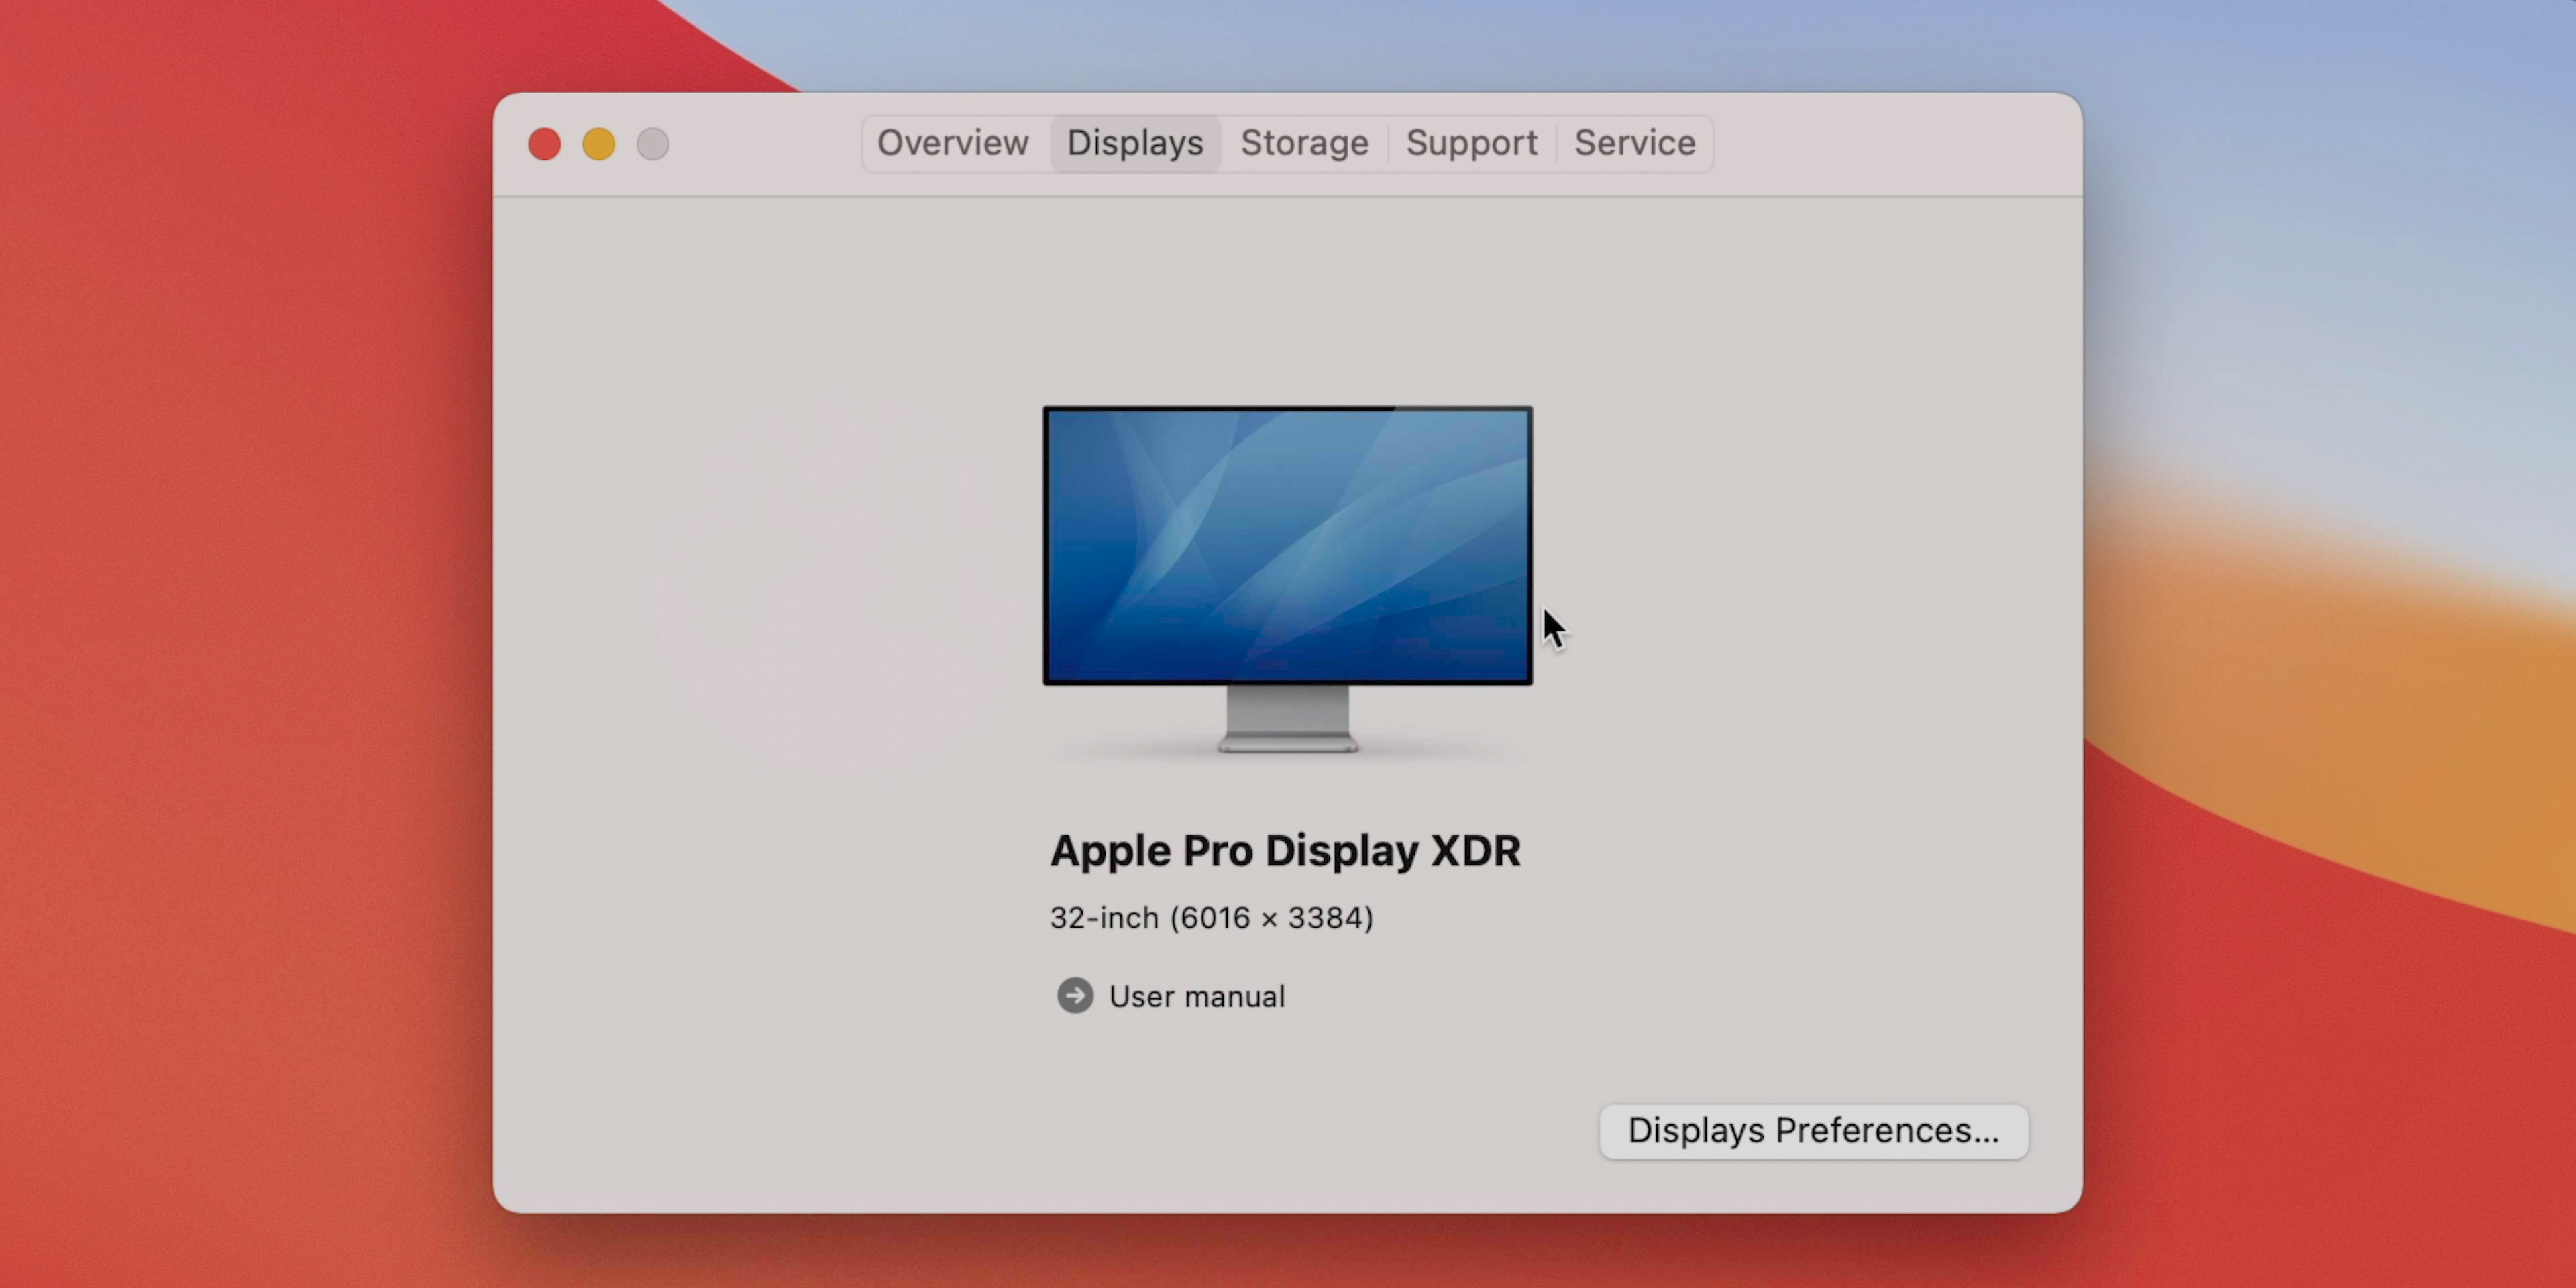Switch to the Support tab
The image size is (2576, 1288).
1471,143
